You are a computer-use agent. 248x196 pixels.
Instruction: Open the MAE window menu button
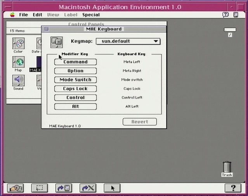click(x=9, y=7)
